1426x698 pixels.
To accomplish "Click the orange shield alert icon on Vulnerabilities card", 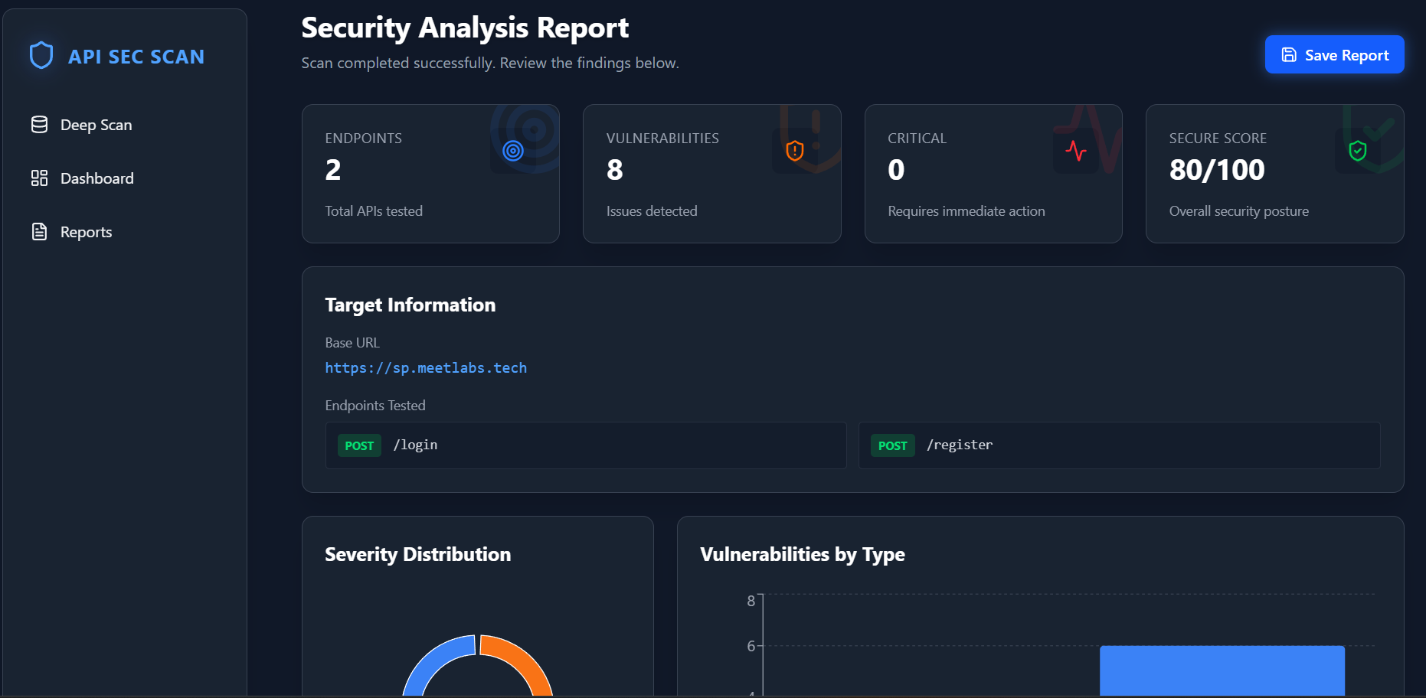I will [x=795, y=151].
